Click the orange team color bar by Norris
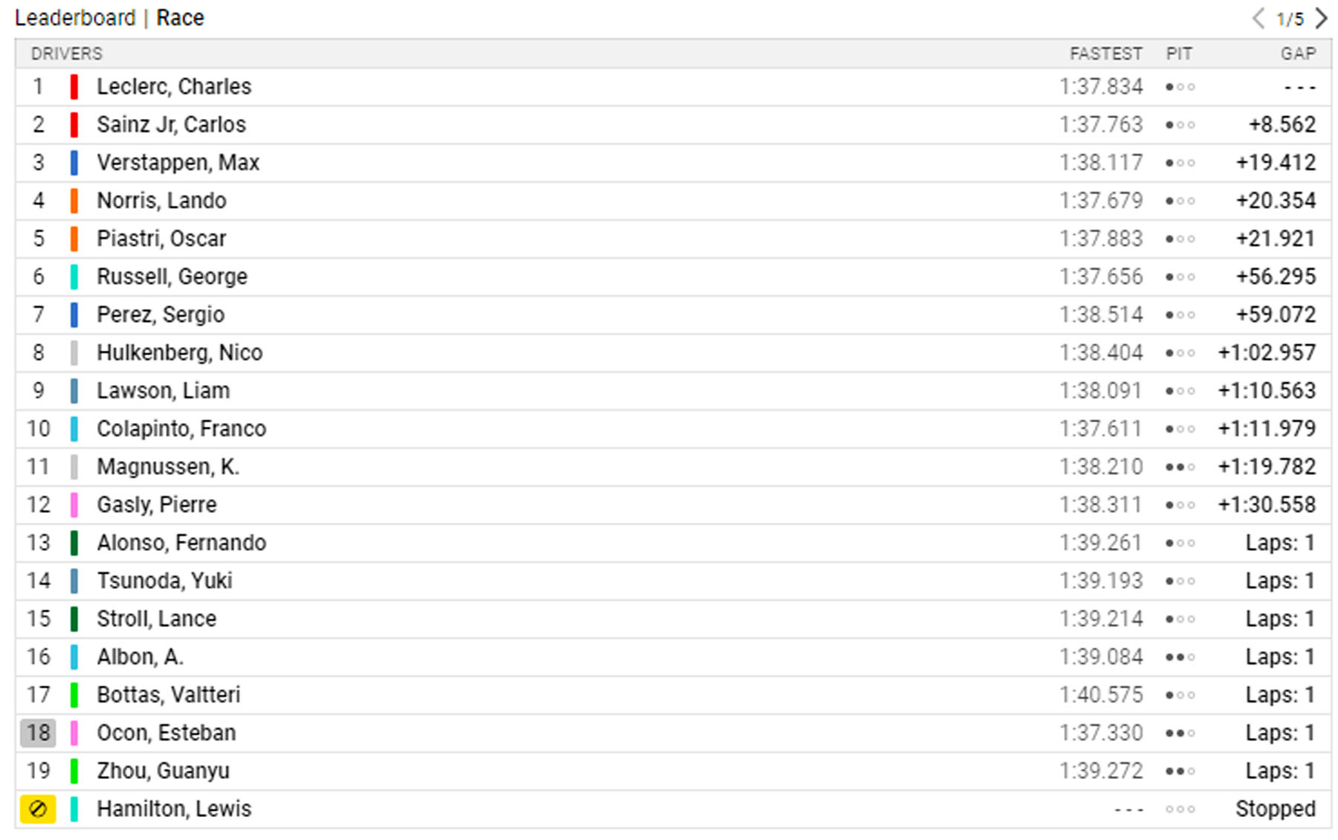The image size is (1338, 840). tap(74, 201)
